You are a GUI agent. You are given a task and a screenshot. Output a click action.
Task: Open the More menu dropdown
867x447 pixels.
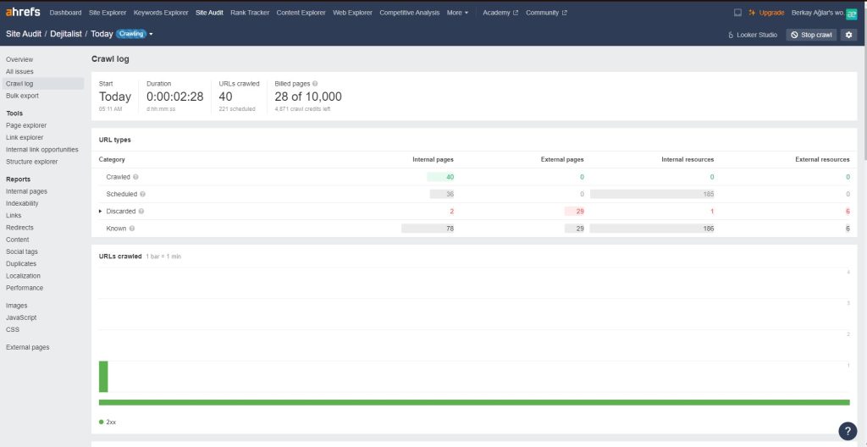pos(457,13)
